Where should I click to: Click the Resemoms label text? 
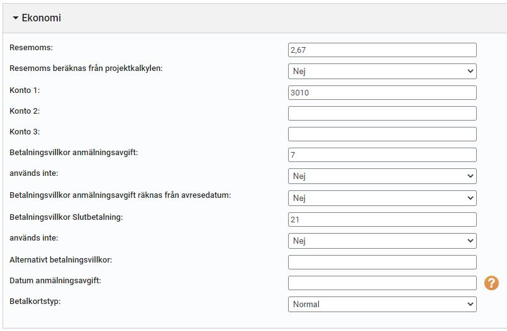(31, 48)
